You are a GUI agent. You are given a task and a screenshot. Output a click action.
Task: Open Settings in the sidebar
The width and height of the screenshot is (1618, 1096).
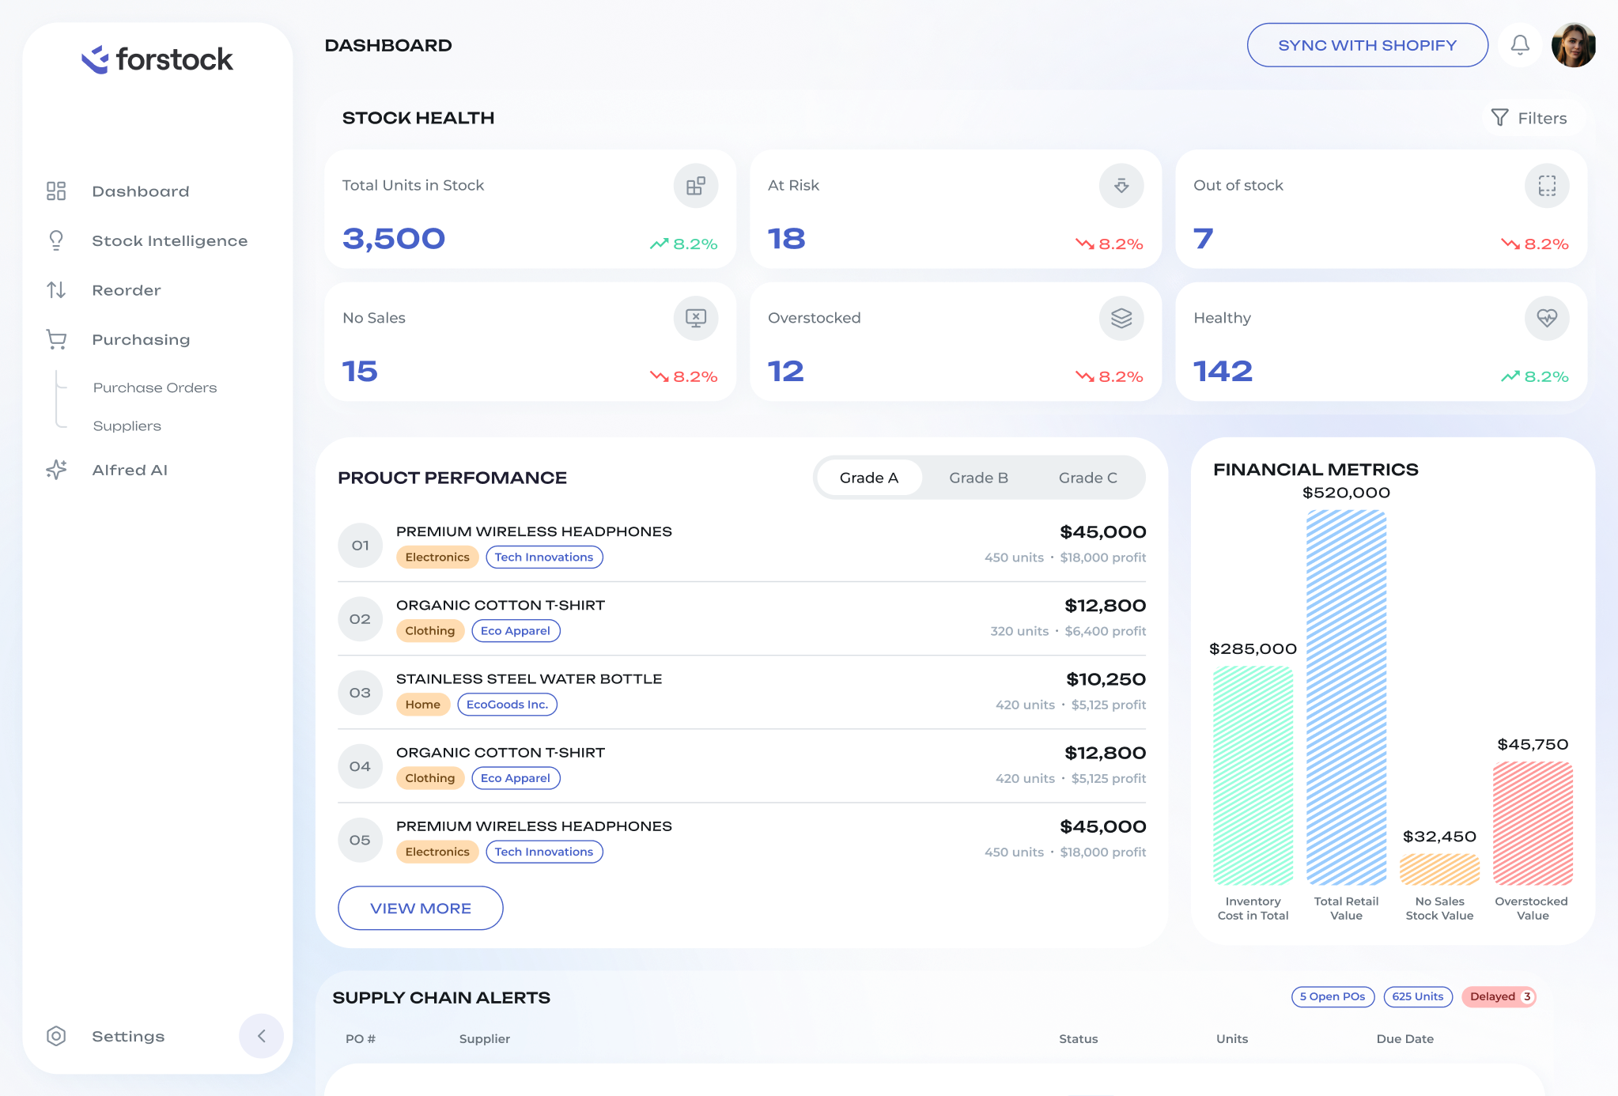[x=128, y=1036]
